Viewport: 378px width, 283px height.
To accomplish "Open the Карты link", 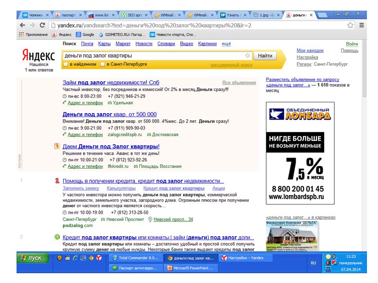I will (104, 44).
